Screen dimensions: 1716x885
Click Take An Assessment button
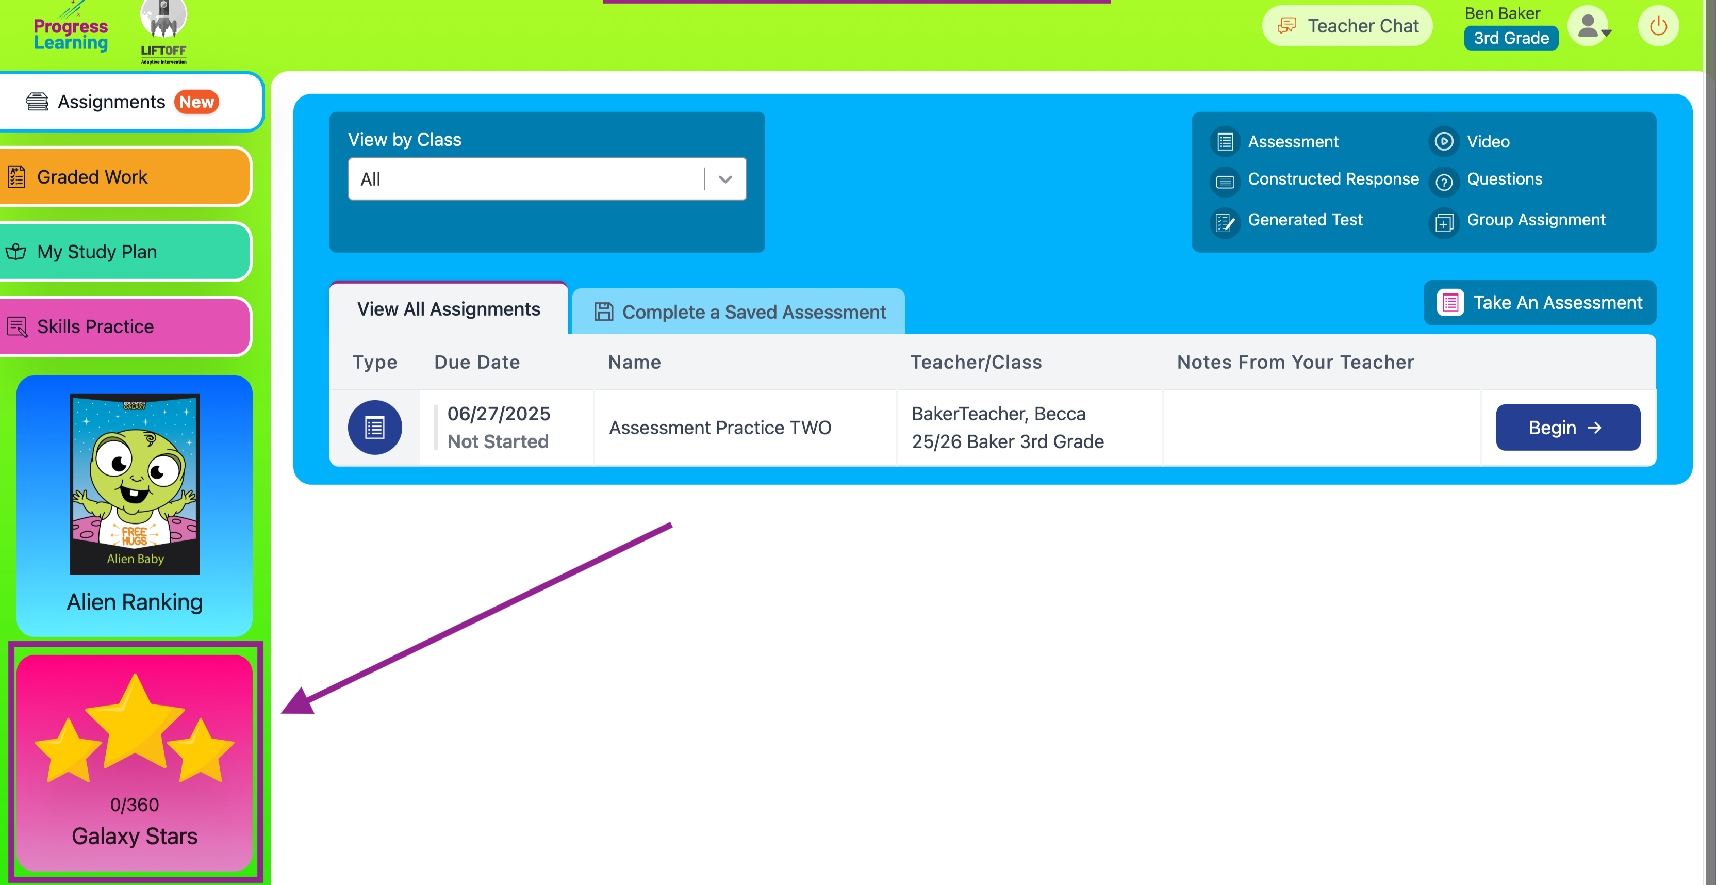(x=1540, y=303)
